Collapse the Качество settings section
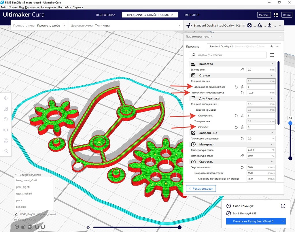Viewport: 295px width, 232px height. 232,64
